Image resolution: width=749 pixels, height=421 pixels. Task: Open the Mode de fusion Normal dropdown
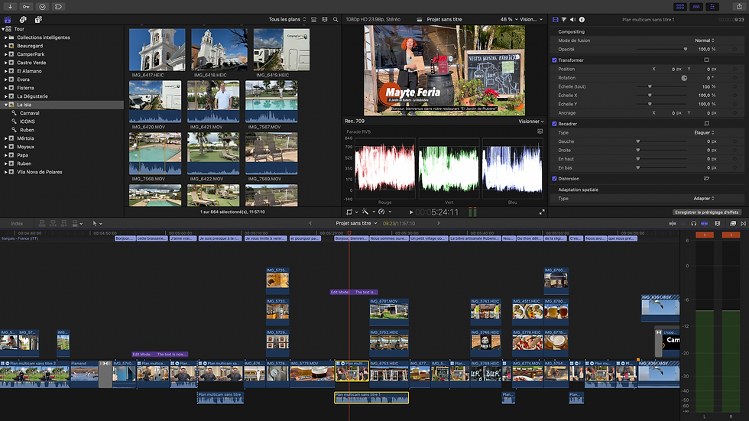(x=705, y=40)
